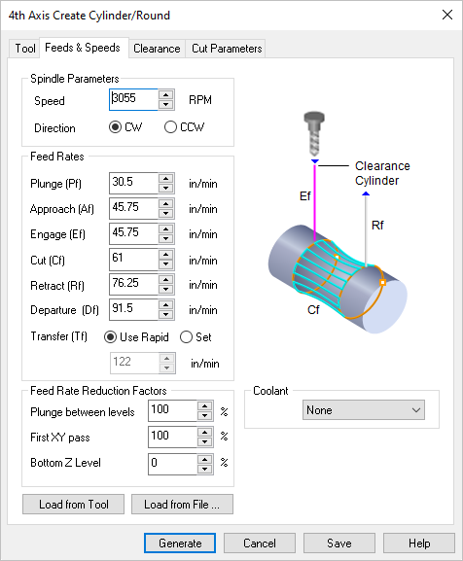The width and height of the screenshot is (463, 561).
Task: Decrease spindle Speed with down arrow
Action: pos(165,104)
